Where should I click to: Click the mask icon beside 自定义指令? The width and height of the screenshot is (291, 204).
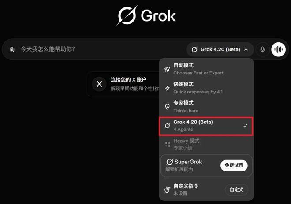coord(167,189)
